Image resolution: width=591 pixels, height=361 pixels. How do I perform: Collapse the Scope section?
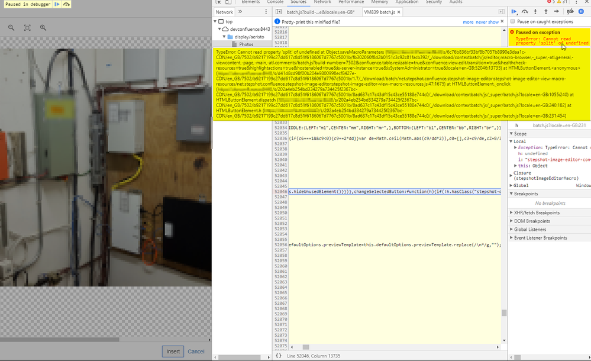512,134
